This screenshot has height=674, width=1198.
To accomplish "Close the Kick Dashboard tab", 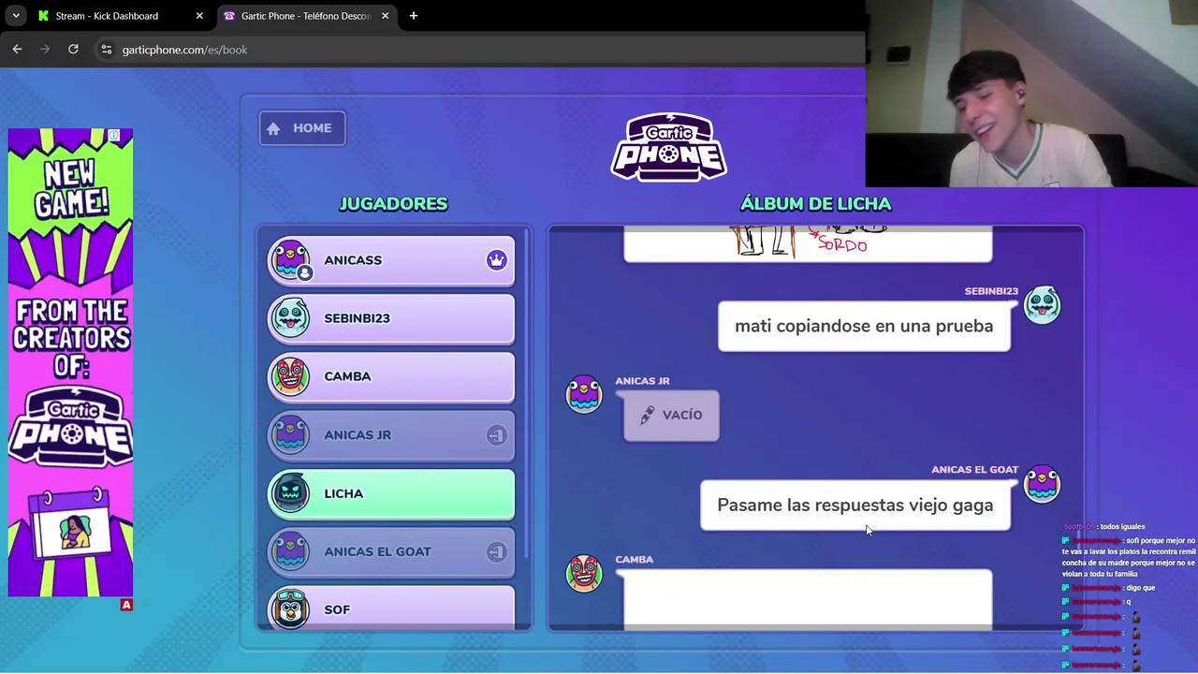I will 199,16.
